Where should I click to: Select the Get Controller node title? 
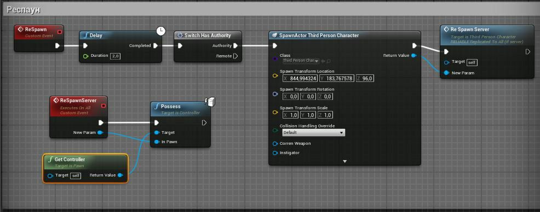pyautogui.click(x=70, y=160)
